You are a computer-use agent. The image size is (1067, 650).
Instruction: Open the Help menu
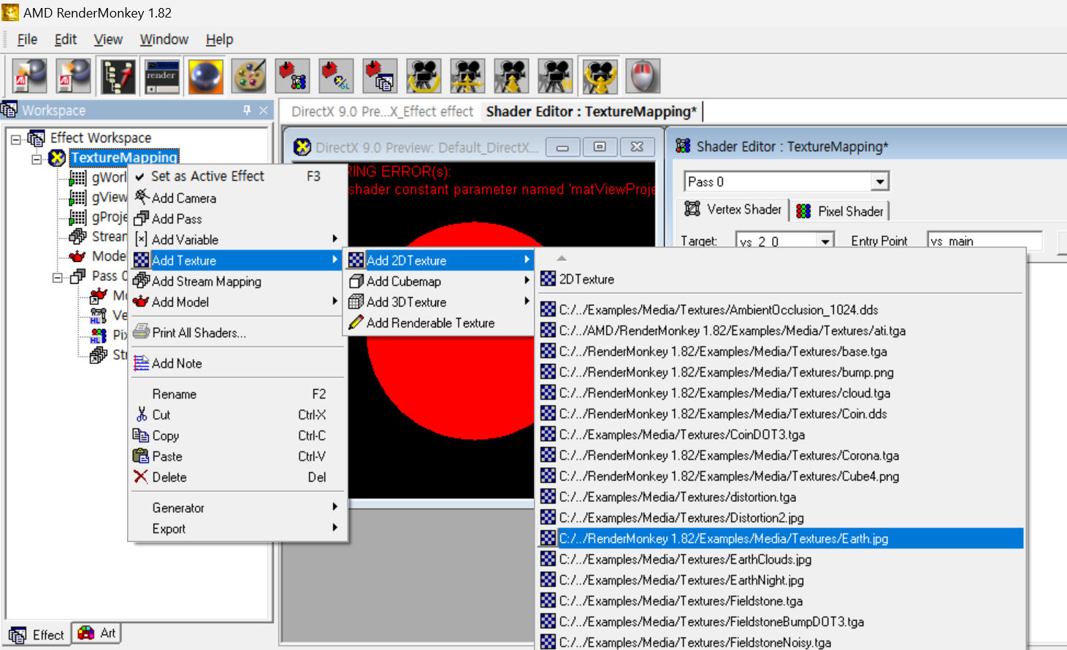click(x=219, y=39)
